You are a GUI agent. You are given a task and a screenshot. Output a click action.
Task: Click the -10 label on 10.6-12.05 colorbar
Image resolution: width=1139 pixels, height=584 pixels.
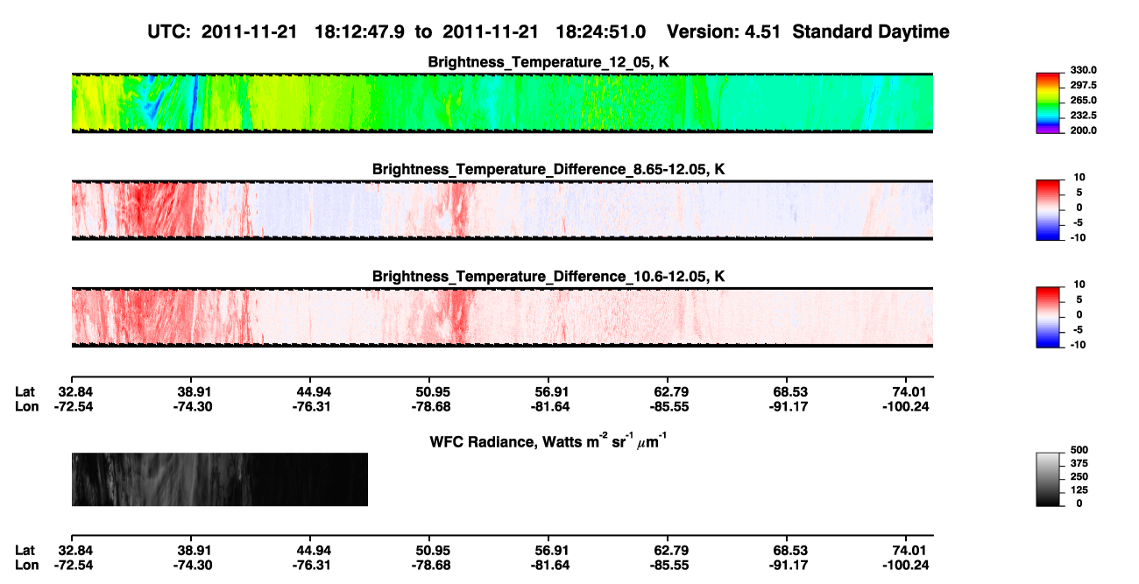(x=1078, y=344)
